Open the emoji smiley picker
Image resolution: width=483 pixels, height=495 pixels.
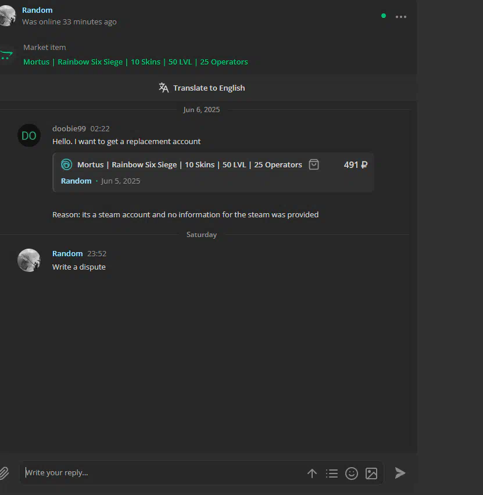[x=352, y=474]
